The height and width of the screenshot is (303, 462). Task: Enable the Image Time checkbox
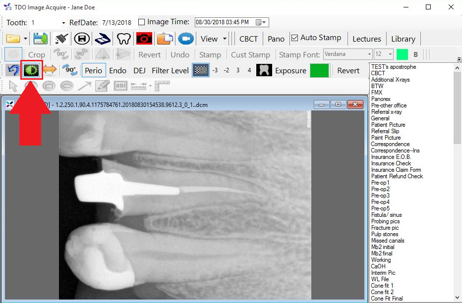[x=143, y=22]
